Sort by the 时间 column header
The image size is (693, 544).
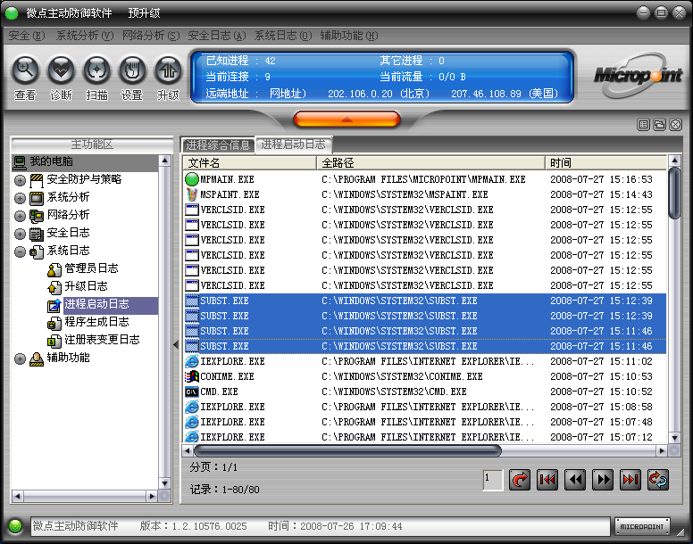[605, 163]
